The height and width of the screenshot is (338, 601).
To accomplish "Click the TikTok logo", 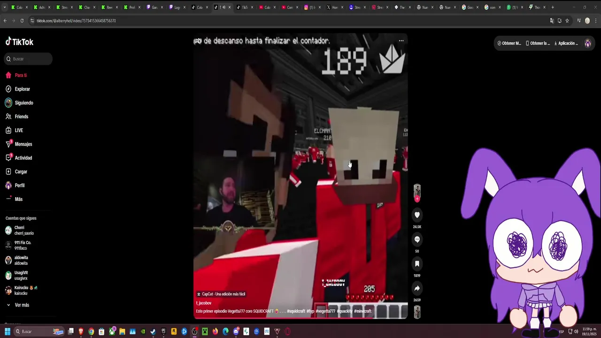I will click(19, 42).
